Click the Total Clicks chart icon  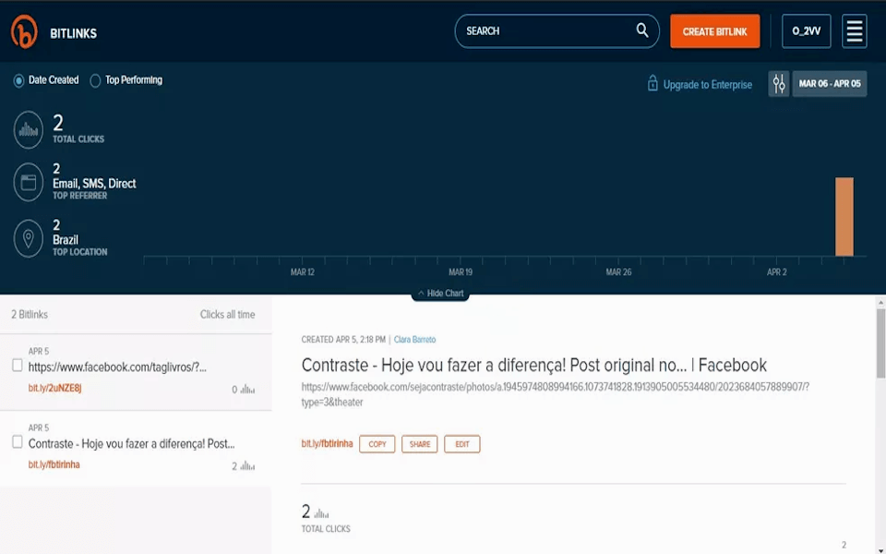[x=29, y=130]
